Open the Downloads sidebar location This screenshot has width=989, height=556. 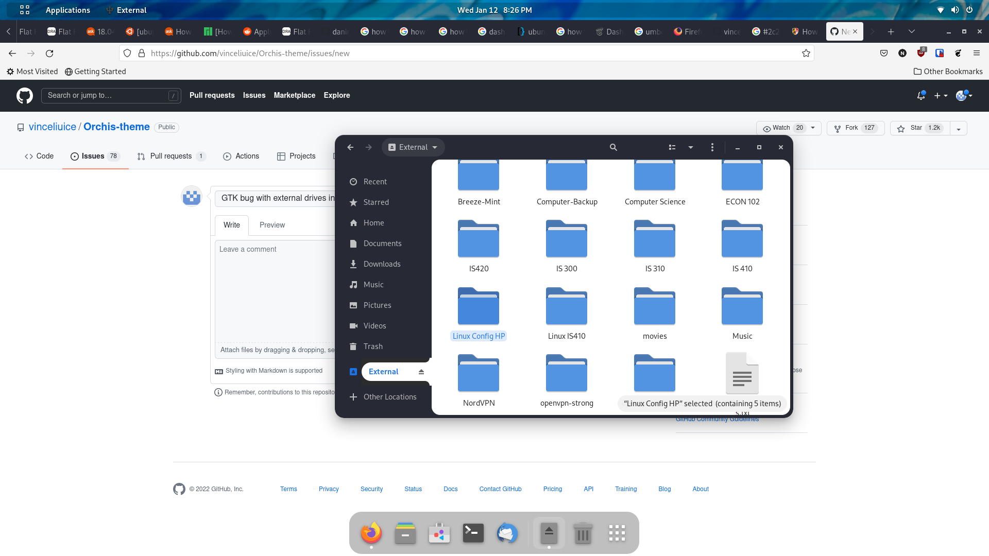382,264
